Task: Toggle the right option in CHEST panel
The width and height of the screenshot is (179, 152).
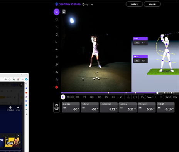Action: click(x=143, y=43)
